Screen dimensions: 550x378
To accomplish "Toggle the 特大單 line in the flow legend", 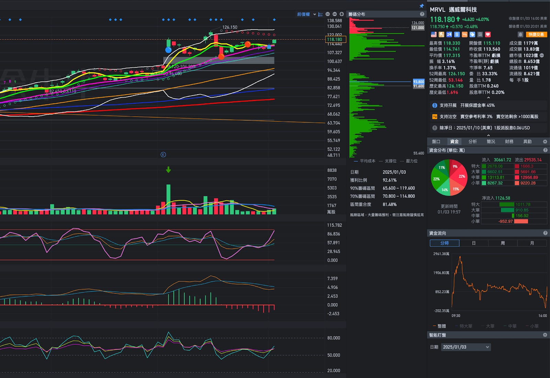I will pyautogui.click(x=464, y=326).
